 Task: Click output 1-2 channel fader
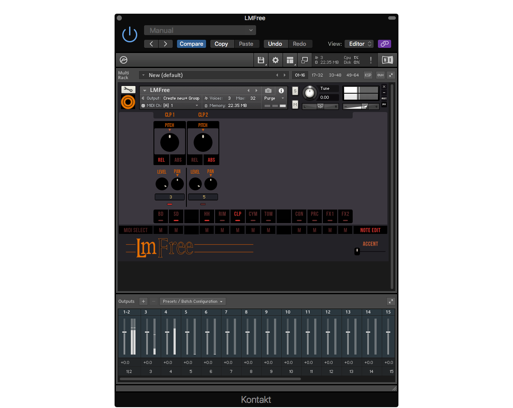(124, 332)
